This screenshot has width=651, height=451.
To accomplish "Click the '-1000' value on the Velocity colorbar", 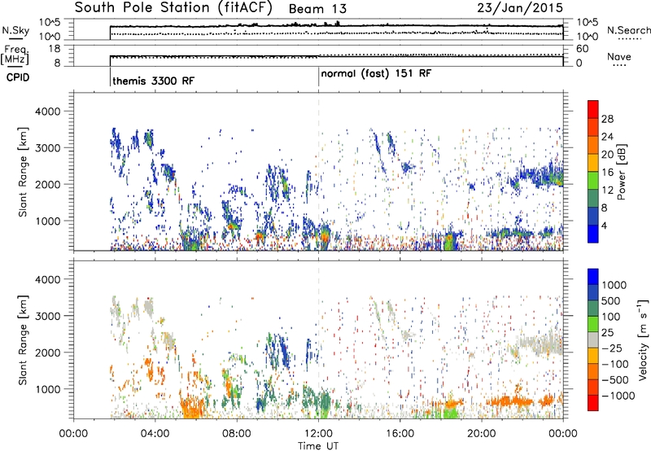I will click(618, 396).
